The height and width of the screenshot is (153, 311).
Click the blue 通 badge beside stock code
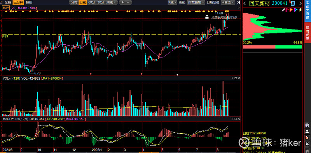(x=293, y=3)
